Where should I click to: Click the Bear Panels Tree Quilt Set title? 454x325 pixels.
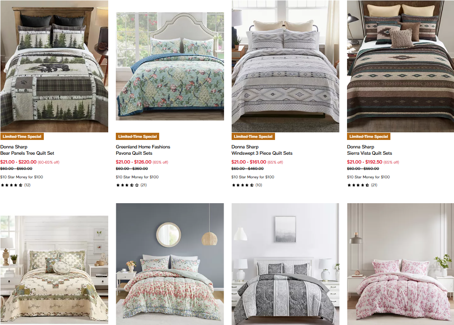pyautogui.click(x=27, y=153)
